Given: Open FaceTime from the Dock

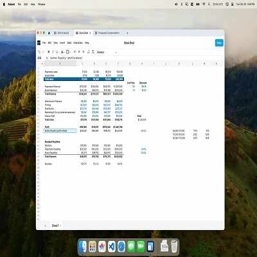Looking at the screenshot, I should click(141, 246).
